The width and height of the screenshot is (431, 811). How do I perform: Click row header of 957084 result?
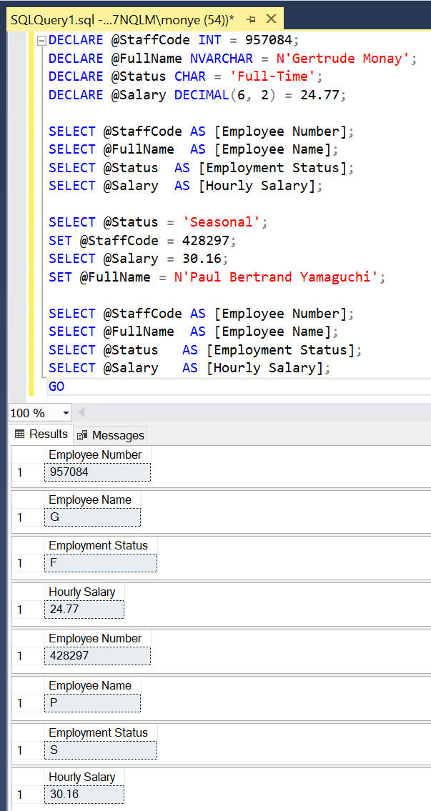click(27, 472)
